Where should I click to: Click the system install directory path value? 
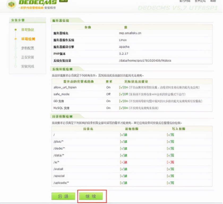tap(145, 60)
